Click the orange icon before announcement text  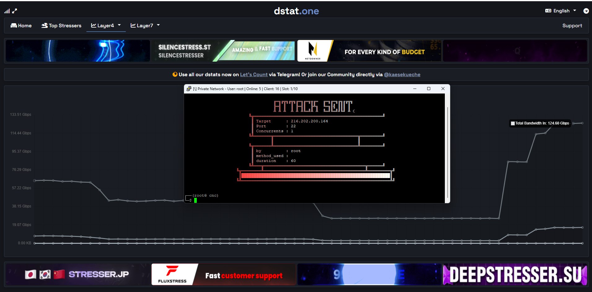[175, 75]
